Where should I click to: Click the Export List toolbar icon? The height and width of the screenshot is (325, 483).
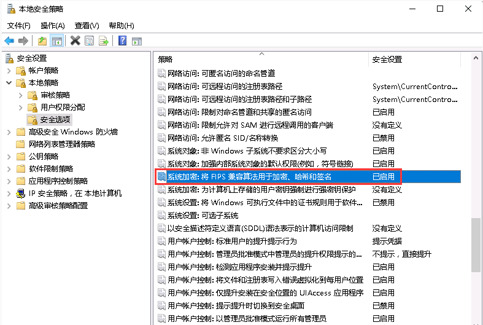coord(104,41)
